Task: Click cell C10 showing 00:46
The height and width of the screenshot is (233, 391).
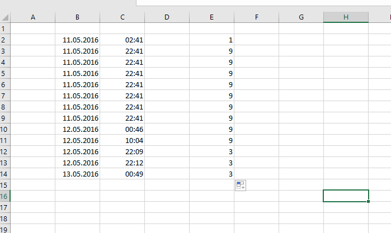Action: [x=122, y=129]
